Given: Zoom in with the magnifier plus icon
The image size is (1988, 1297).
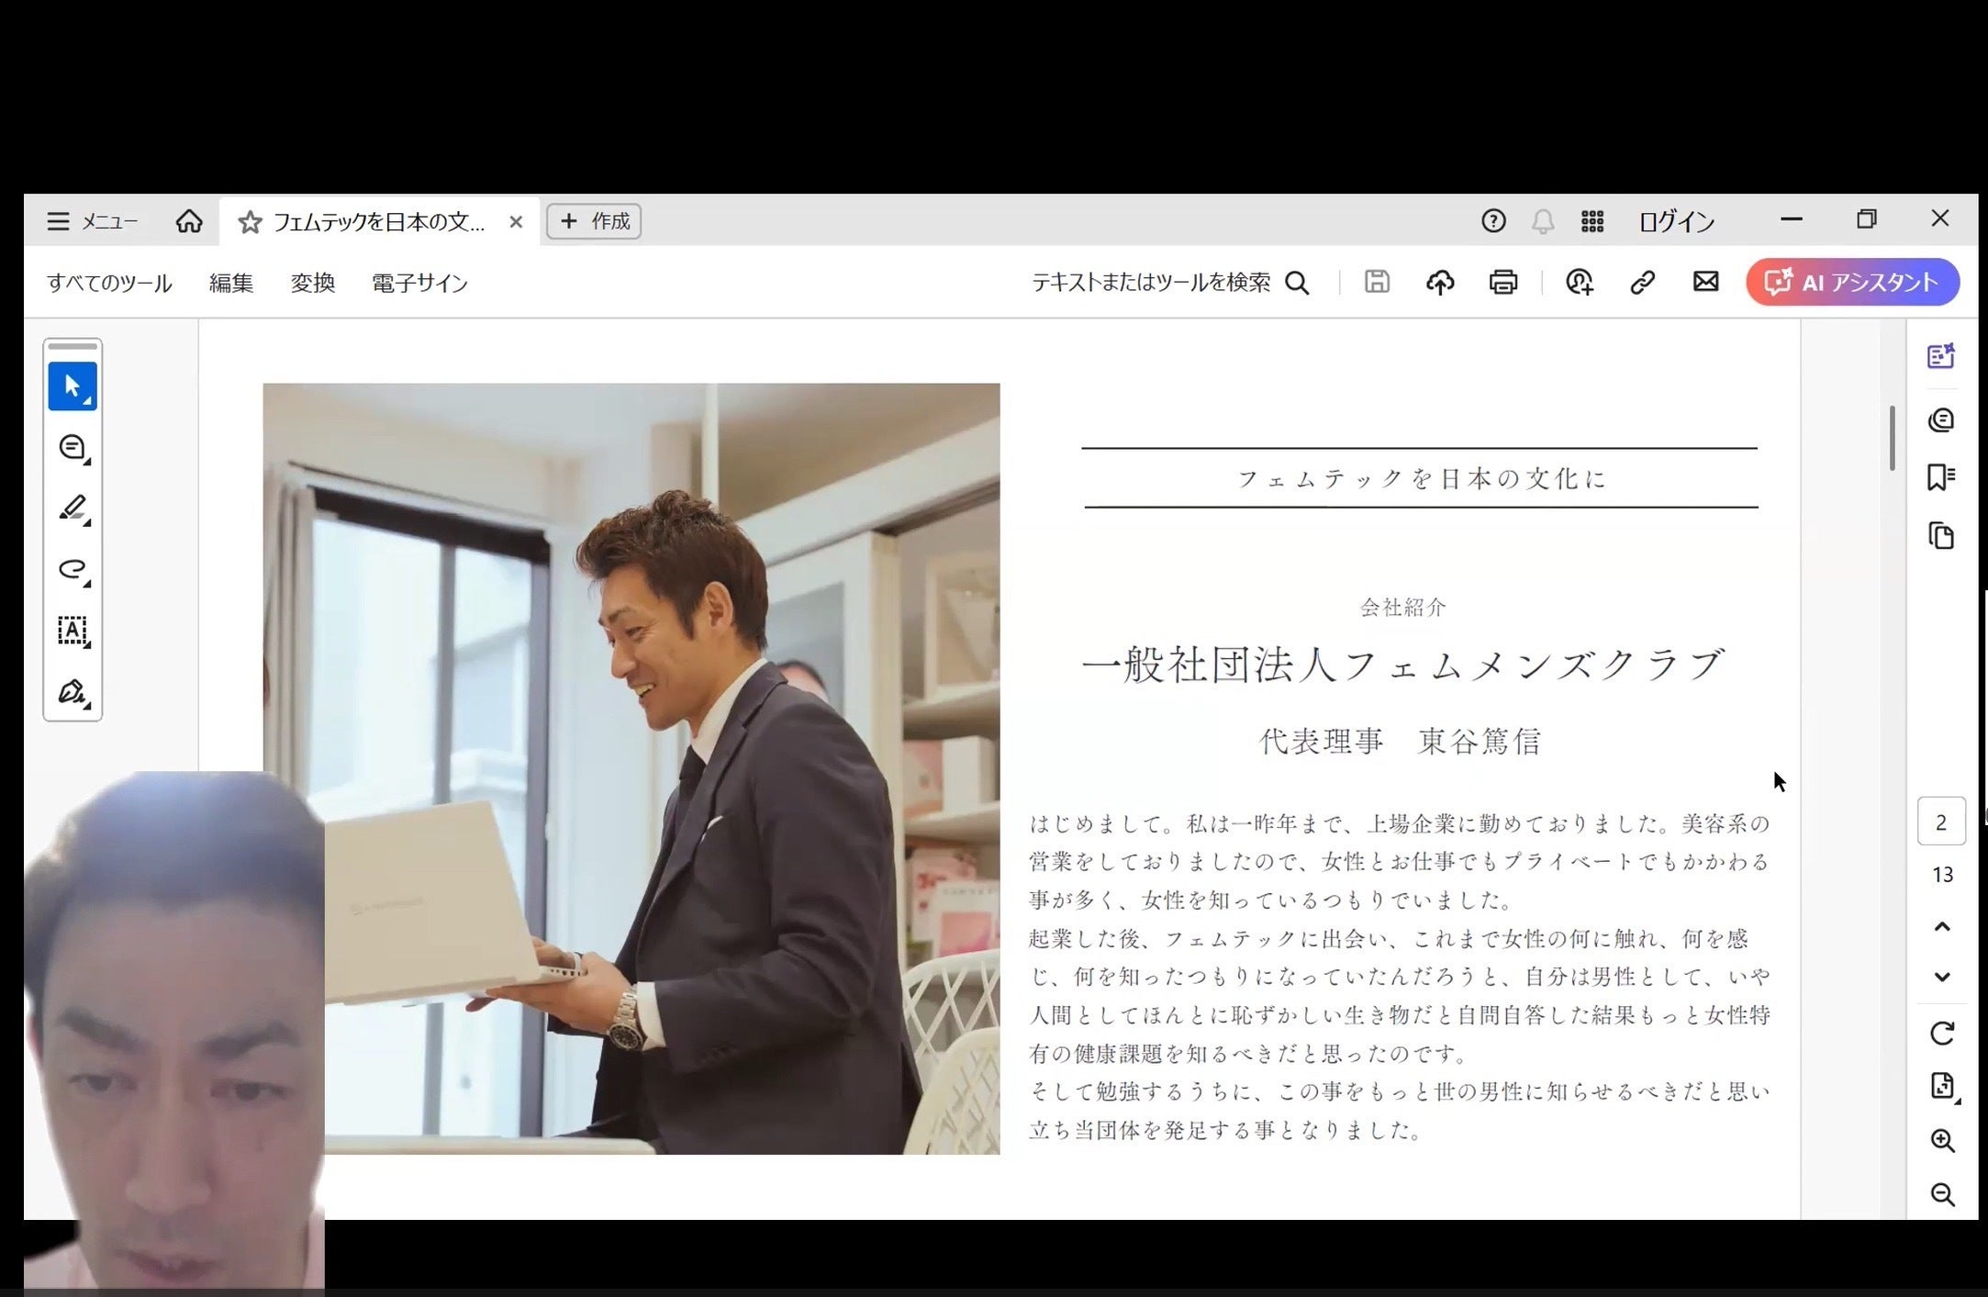Looking at the screenshot, I should (x=1941, y=1141).
